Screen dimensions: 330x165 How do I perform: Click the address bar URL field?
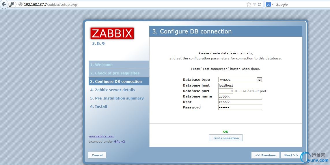[135, 4]
